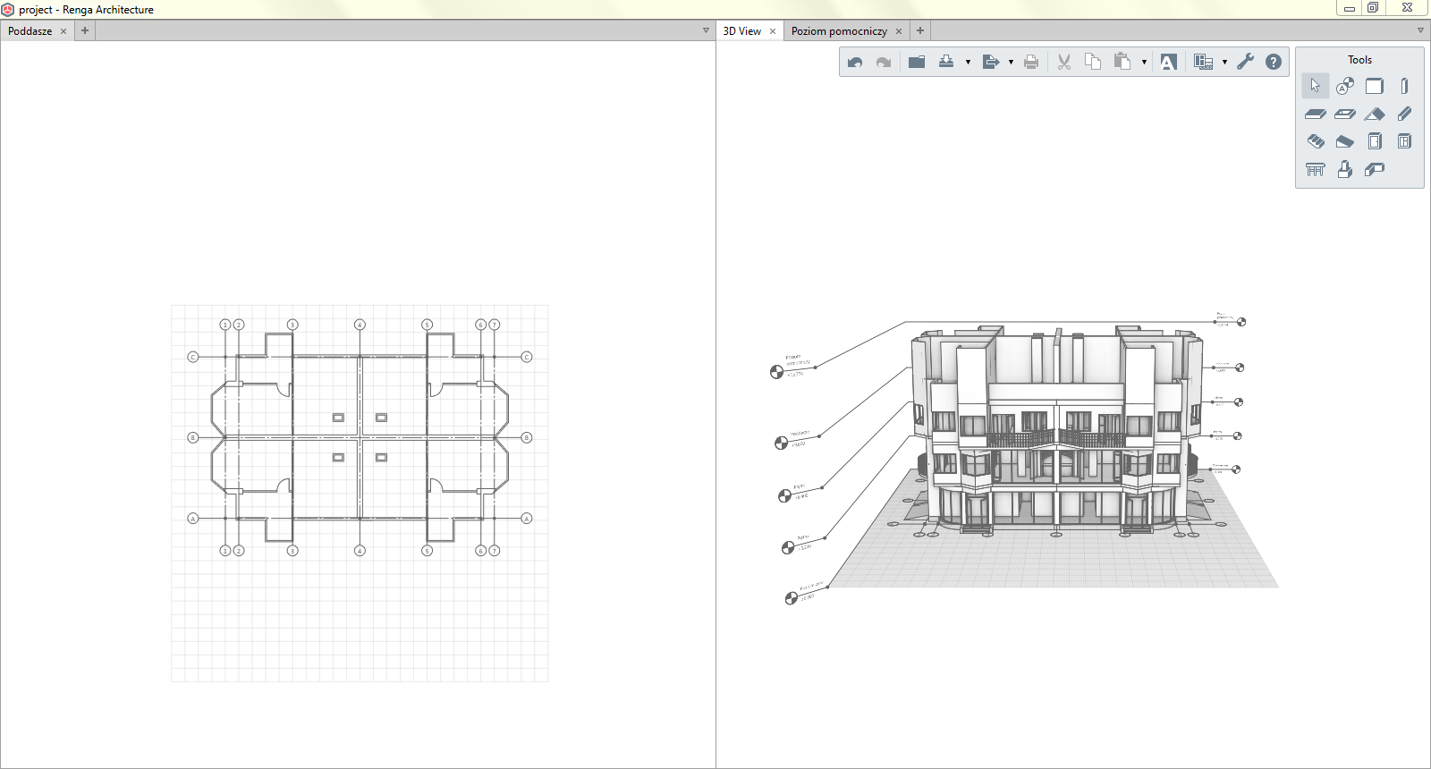The width and height of the screenshot is (1431, 769).
Task: Open help with the question mark icon
Action: pos(1274,62)
